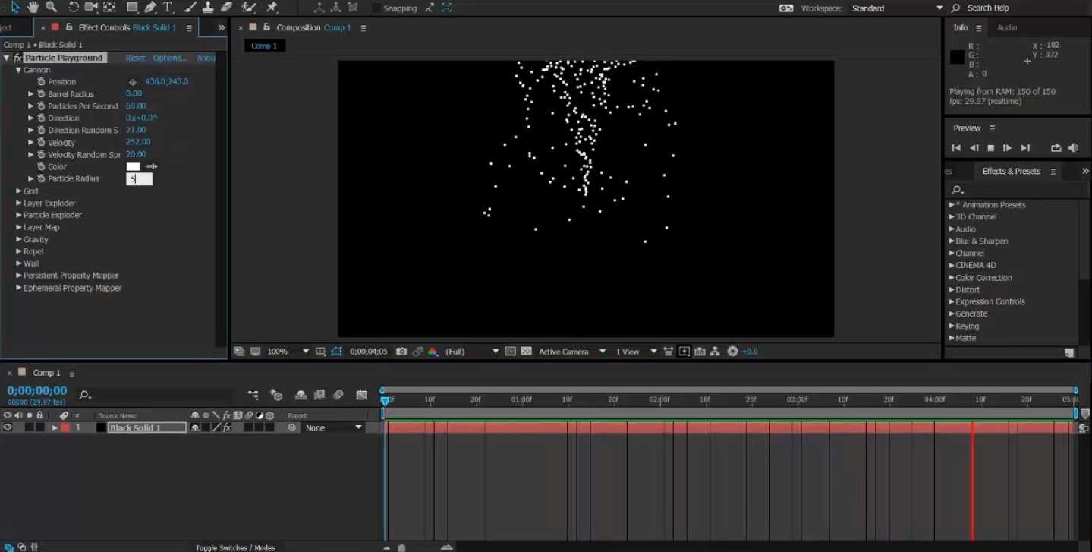The height and width of the screenshot is (552, 1092).
Task: Toggle Particle Playground fx switch
Action: click(17, 58)
